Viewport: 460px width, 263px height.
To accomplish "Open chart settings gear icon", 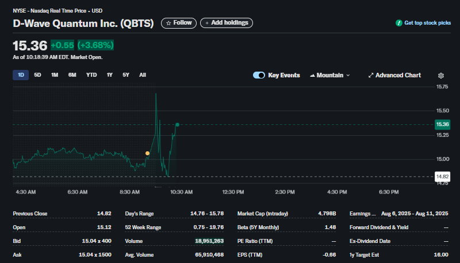I will [440, 76].
